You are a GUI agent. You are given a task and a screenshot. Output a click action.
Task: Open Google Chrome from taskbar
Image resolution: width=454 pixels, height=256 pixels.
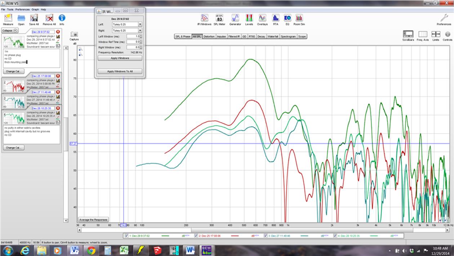pyautogui.click(x=91, y=250)
